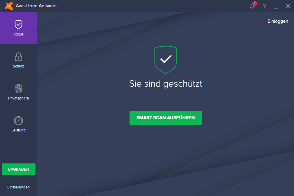The image size is (294, 196).
Task: Open the Schutz section label
Action: coord(18,66)
